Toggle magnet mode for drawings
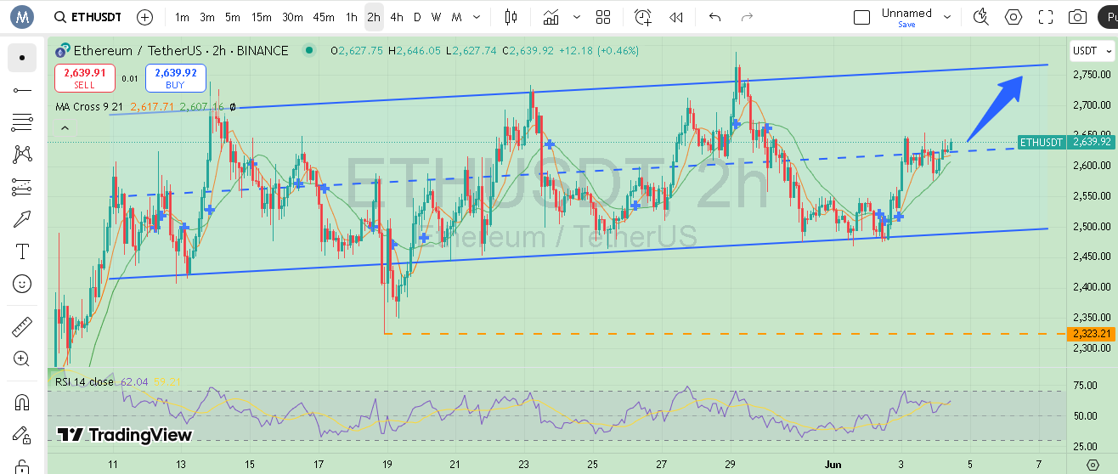 (22, 402)
